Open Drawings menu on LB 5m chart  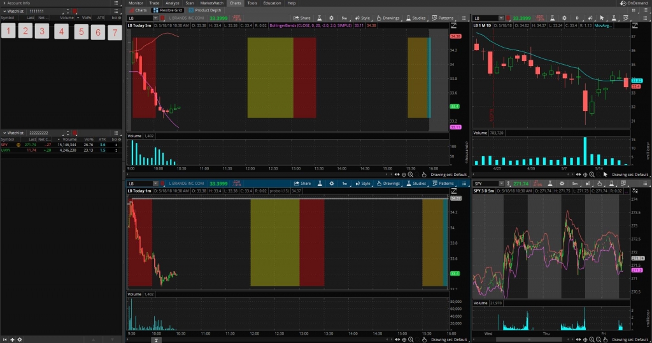click(x=388, y=18)
